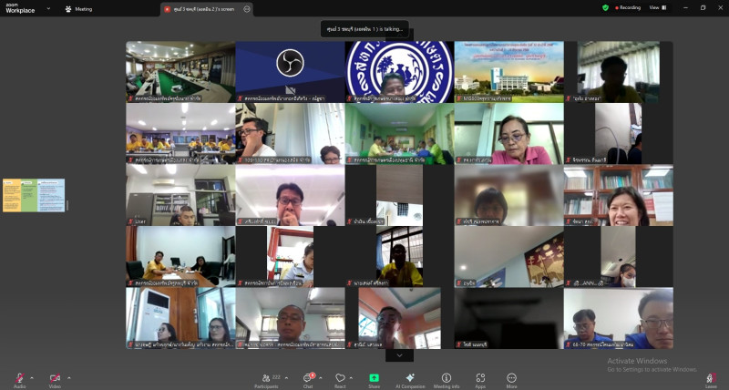
Task: Select the woman wearing face mask tile
Action: [x=619, y=257]
